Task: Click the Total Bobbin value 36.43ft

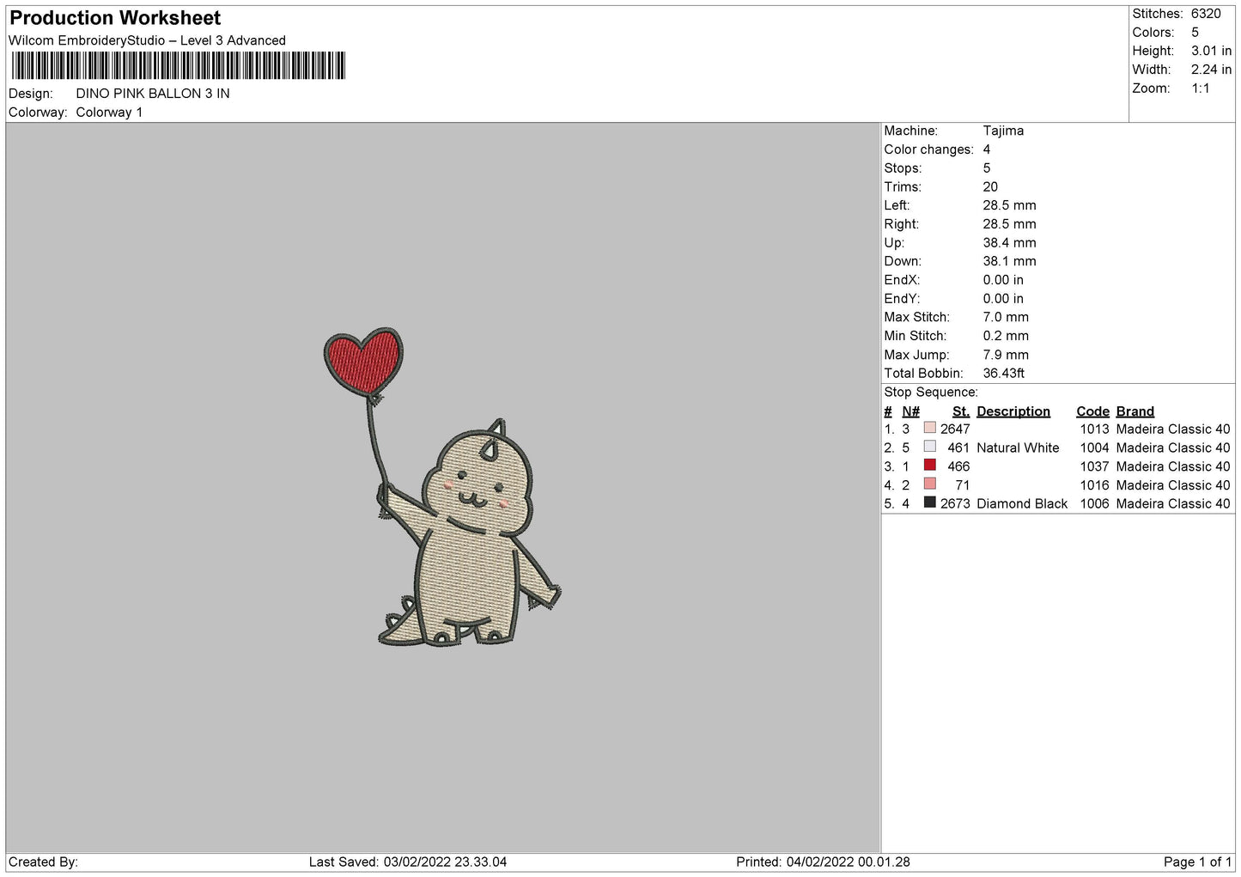Action: (x=1003, y=373)
